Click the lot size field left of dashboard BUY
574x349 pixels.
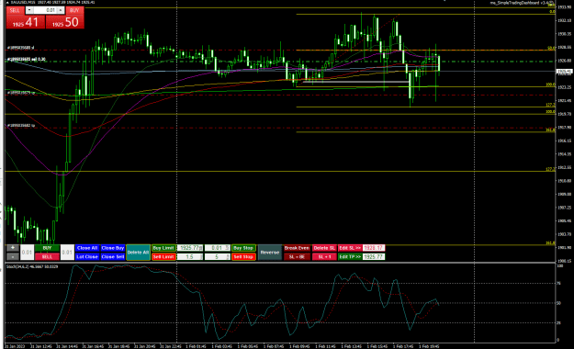pyautogui.click(x=27, y=253)
